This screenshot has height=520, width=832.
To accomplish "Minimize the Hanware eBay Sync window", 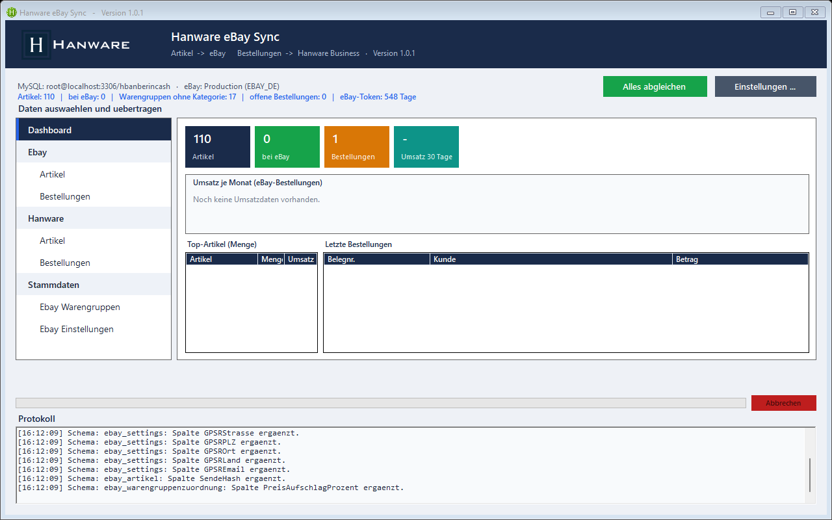I will (x=770, y=12).
